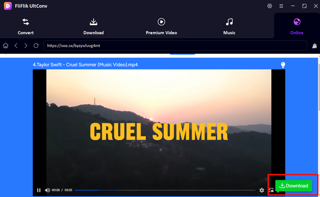The width and height of the screenshot is (320, 197).
Task: Click the browser home icon
Action: click(6, 46)
